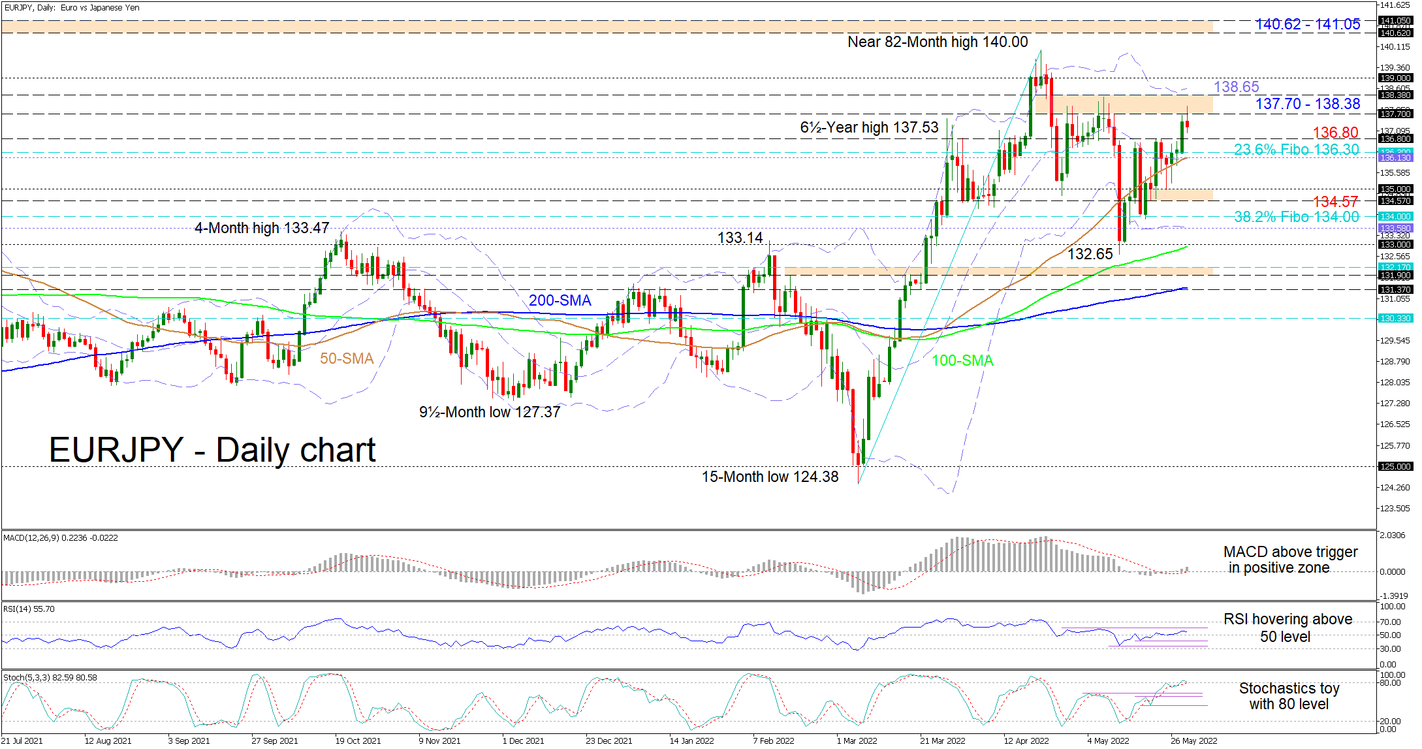The image size is (1422, 749).
Task: Click the 23.6% Fibo 136.30 label
Action: (x=1296, y=150)
